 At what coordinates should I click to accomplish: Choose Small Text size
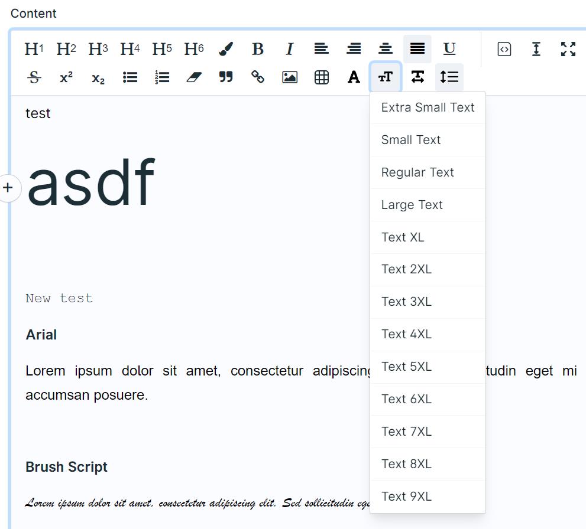(428, 140)
